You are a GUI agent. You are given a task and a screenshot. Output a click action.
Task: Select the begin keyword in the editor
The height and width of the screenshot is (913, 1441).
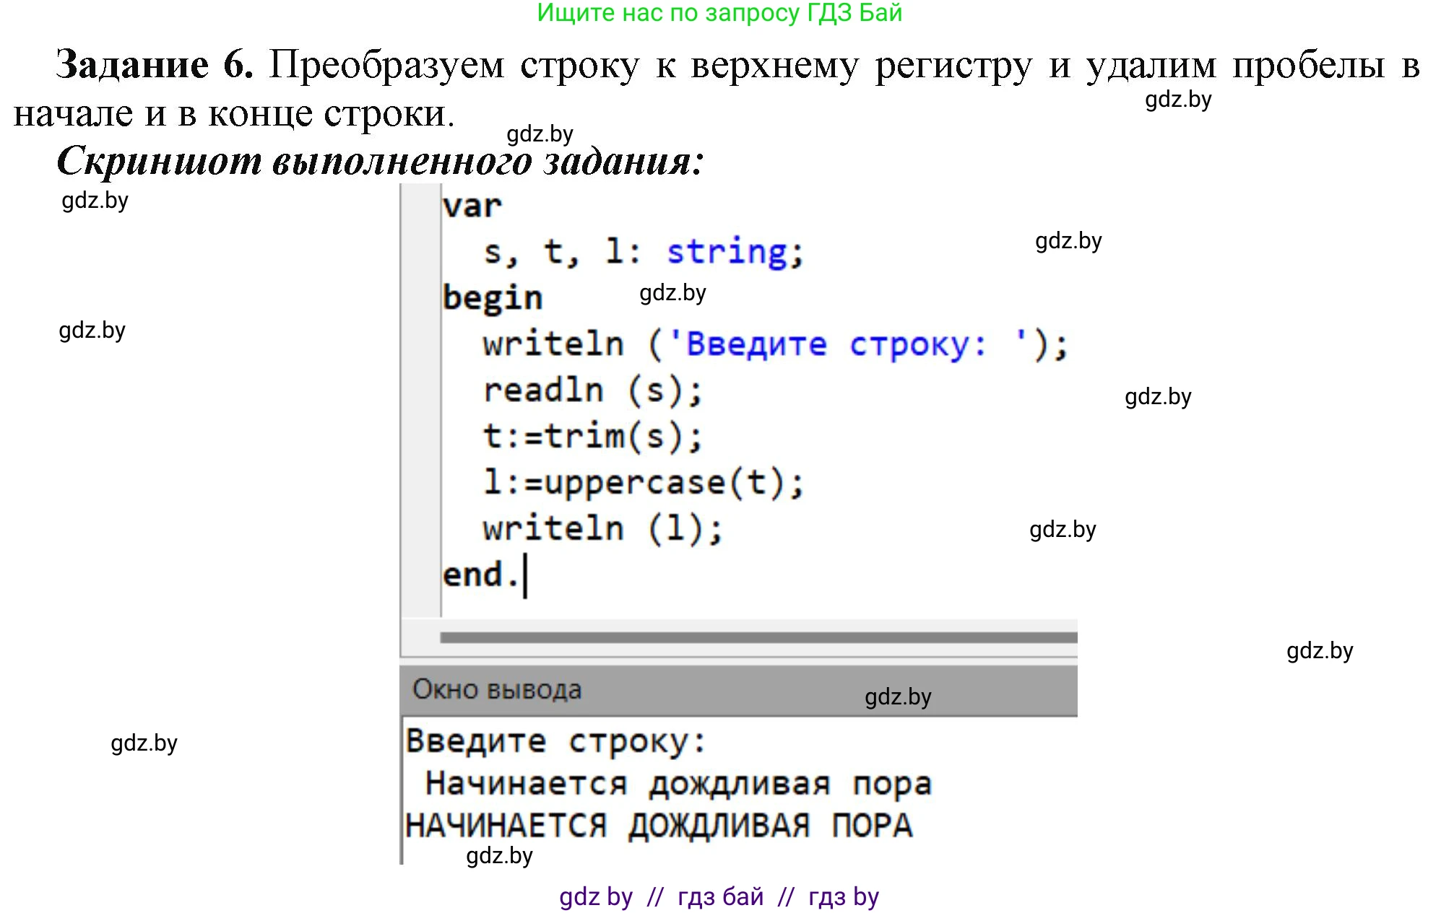point(493,297)
